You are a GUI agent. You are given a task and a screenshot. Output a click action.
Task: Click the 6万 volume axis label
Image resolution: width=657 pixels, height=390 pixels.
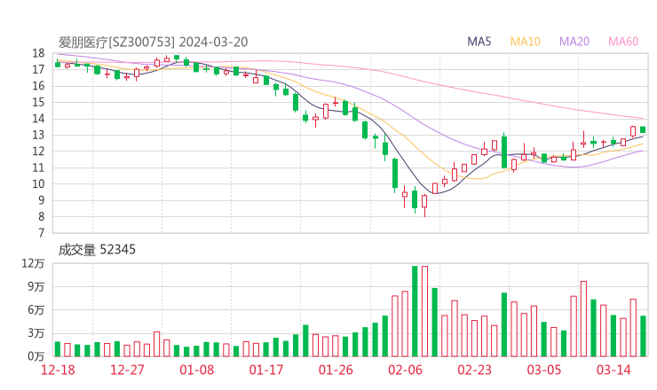36,310
